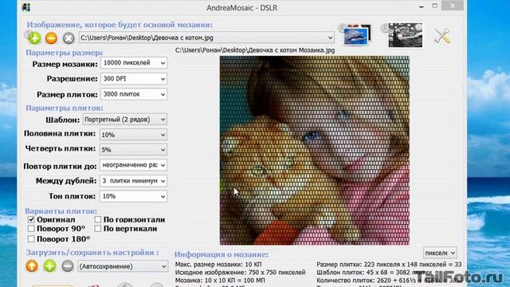Click the Макс. размер мозаики: 10 КП line
The image size is (510, 287).
pos(218,265)
